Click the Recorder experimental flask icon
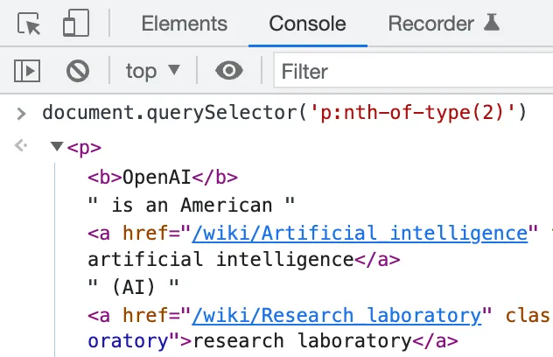The height and width of the screenshot is (357, 553). pos(492,22)
